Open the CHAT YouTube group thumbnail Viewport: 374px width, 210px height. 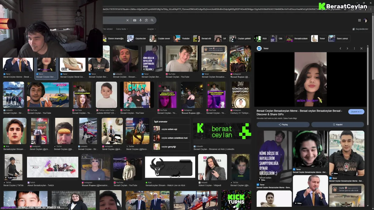click(x=137, y=95)
